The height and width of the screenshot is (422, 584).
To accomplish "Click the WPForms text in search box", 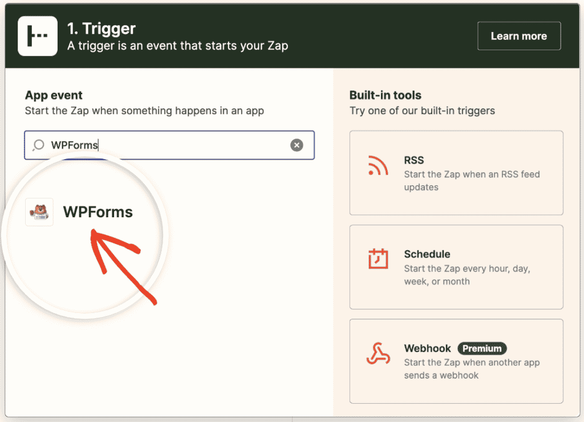I will 74,145.
